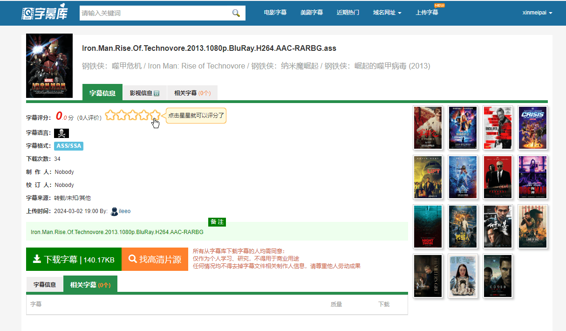Click the magnifier search icon
The image size is (566, 331).
coord(236,13)
